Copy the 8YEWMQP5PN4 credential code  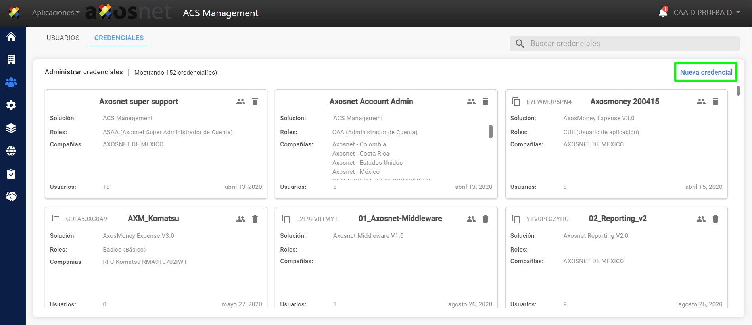(x=516, y=102)
